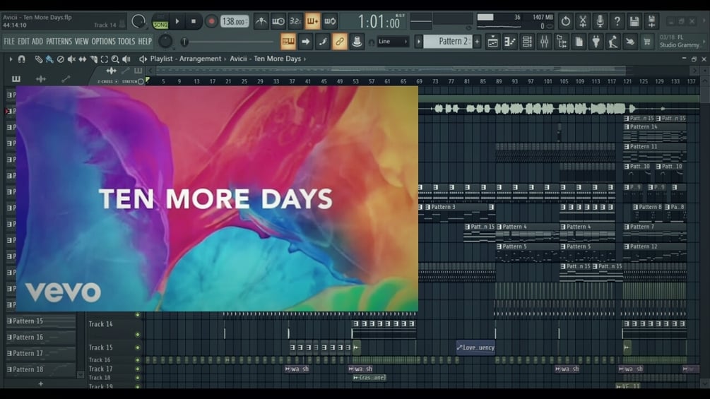
Task: Open the Pattern 2 selector
Action: click(448, 42)
